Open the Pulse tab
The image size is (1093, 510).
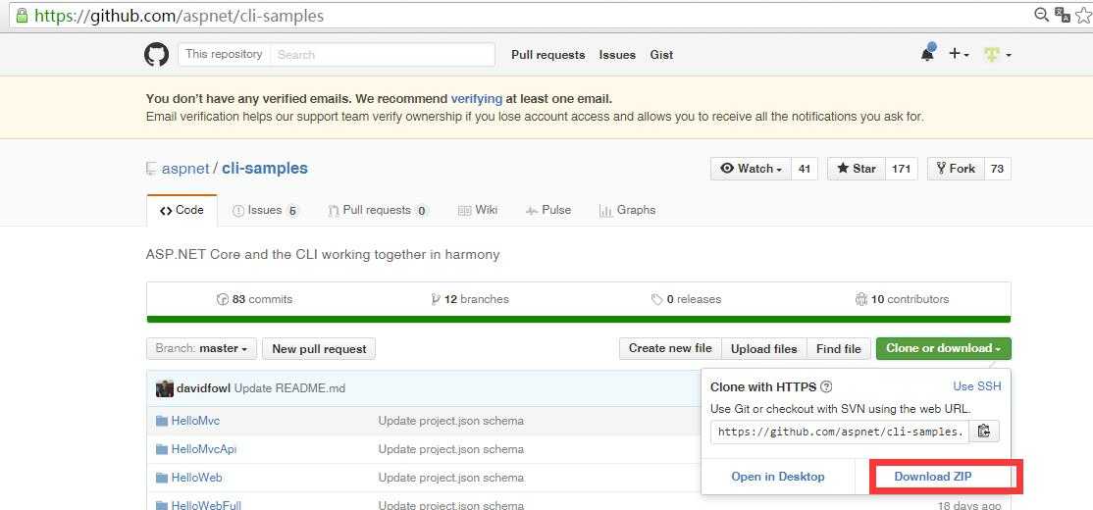point(547,211)
